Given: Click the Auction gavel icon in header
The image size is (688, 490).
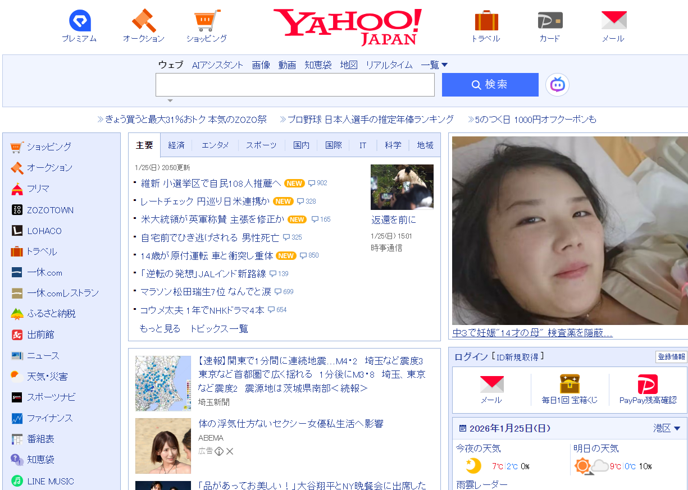Looking at the screenshot, I should click(144, 21).
